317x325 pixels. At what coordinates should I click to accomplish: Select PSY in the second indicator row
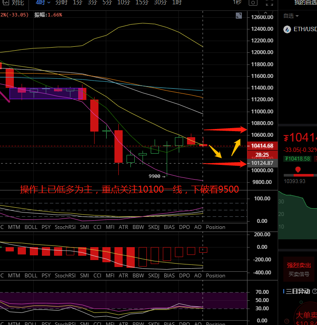coord(46,276)
